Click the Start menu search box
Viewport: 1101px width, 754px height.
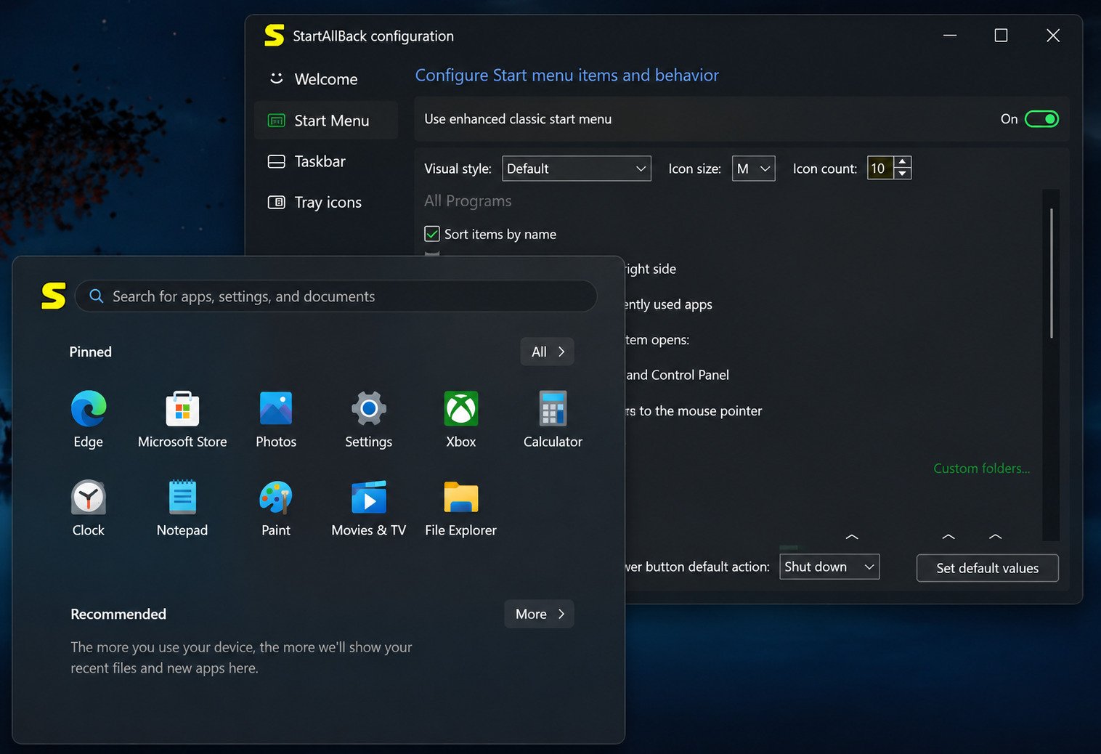(x=336, y=296)
